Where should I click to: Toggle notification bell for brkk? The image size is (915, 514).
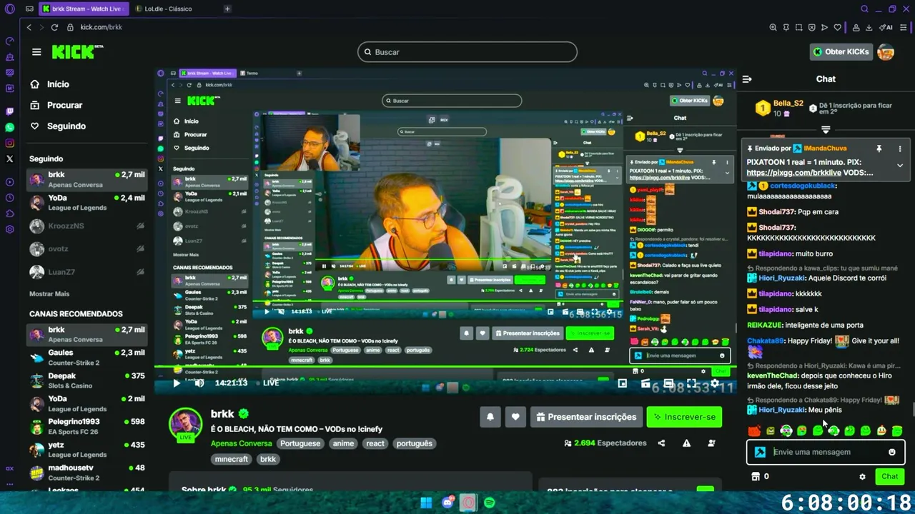[490, 417]
